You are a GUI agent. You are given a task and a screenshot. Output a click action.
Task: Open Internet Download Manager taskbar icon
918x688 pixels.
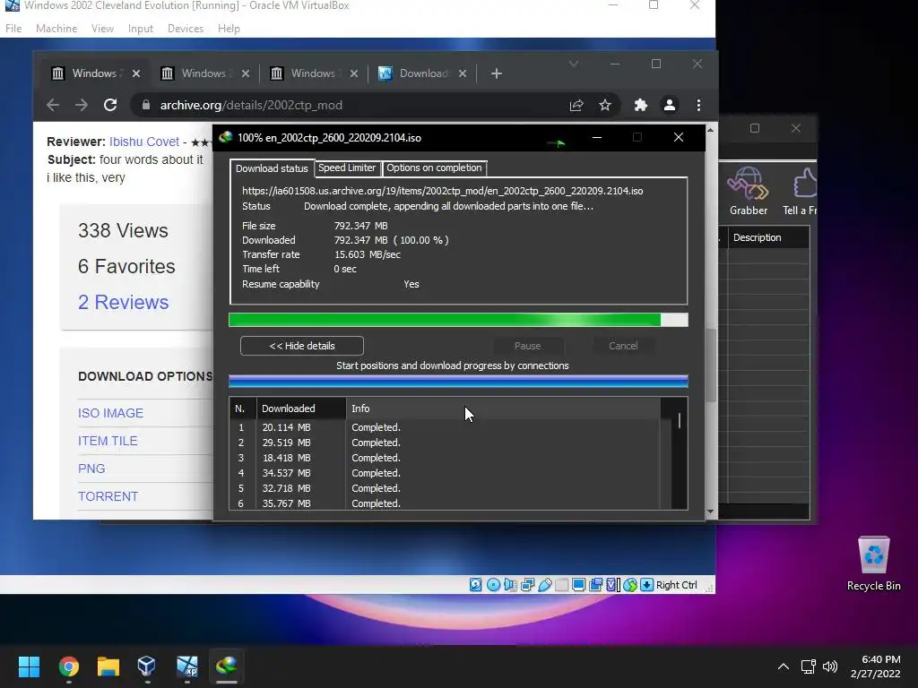(x=227, y=666)
